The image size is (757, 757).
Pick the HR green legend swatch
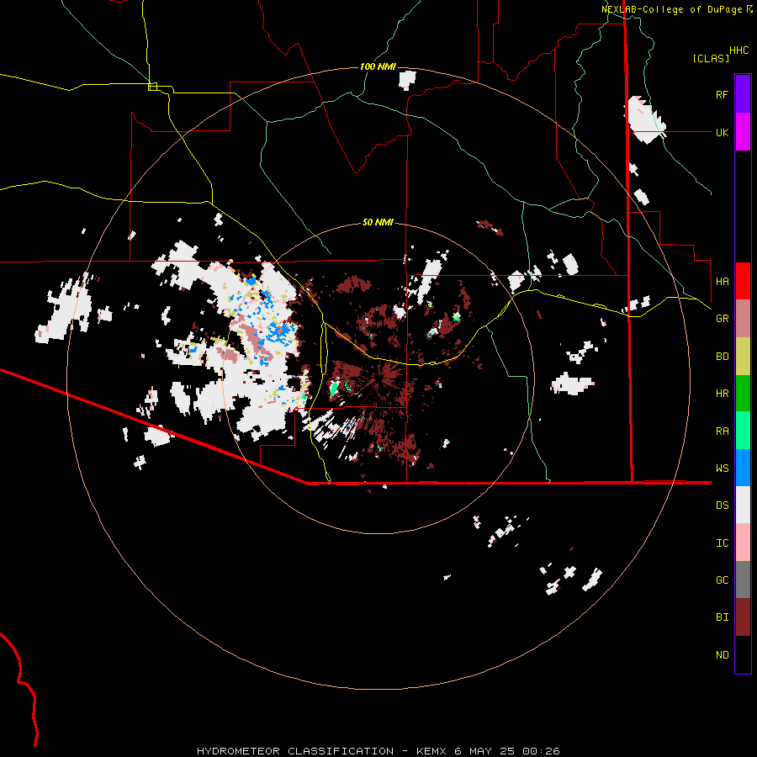(743, 394)
